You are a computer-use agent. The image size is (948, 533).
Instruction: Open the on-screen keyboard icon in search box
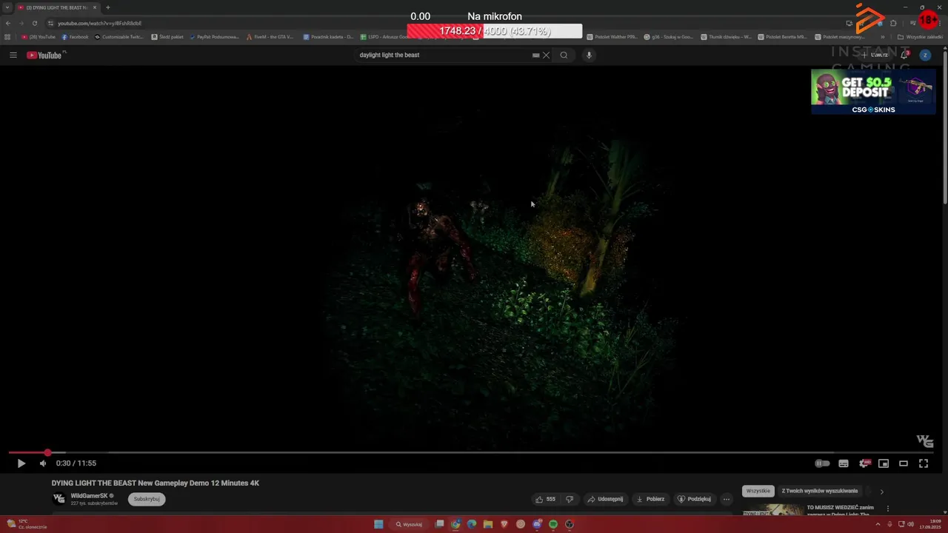tap(535, 55)
